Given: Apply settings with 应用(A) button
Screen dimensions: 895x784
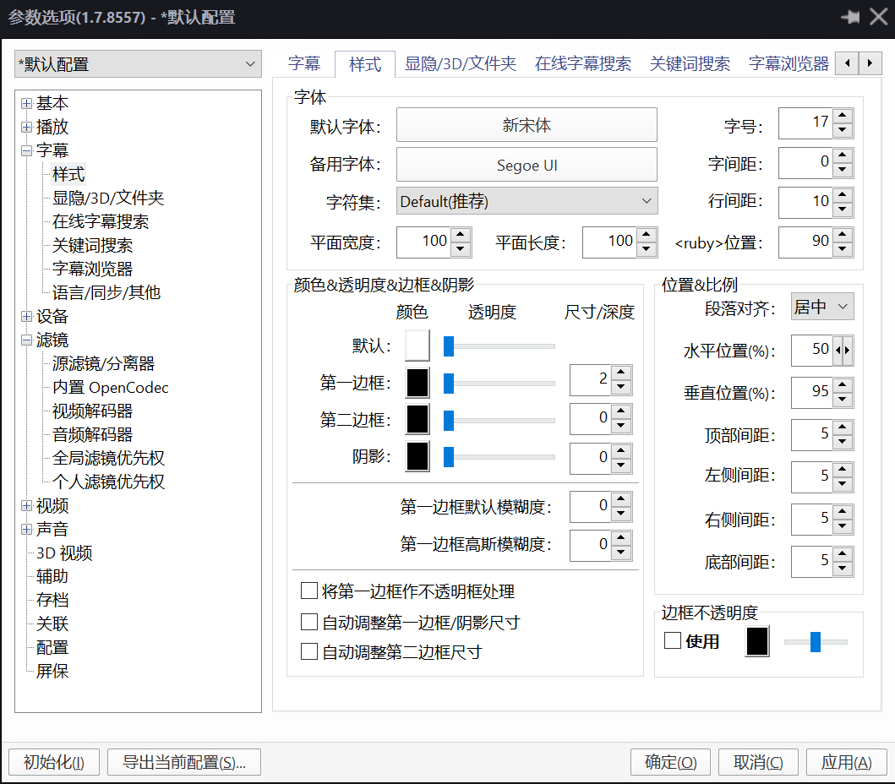Looking at the screenshot, I should pos(846,762).
